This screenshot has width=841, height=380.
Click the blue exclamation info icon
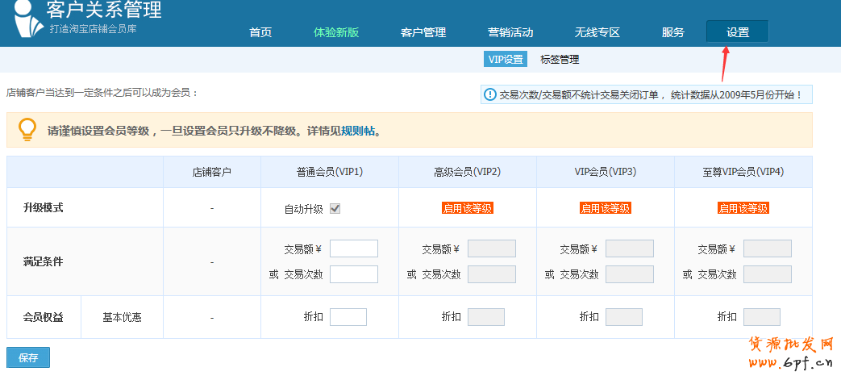click(x=490, y=95)
